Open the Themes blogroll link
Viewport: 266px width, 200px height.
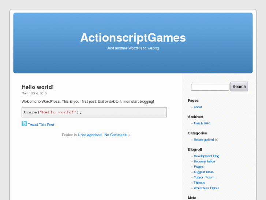199,183
